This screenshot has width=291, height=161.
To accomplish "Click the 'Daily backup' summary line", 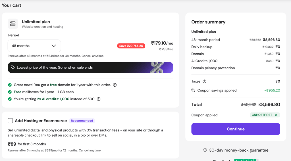I will coord(236,47).
